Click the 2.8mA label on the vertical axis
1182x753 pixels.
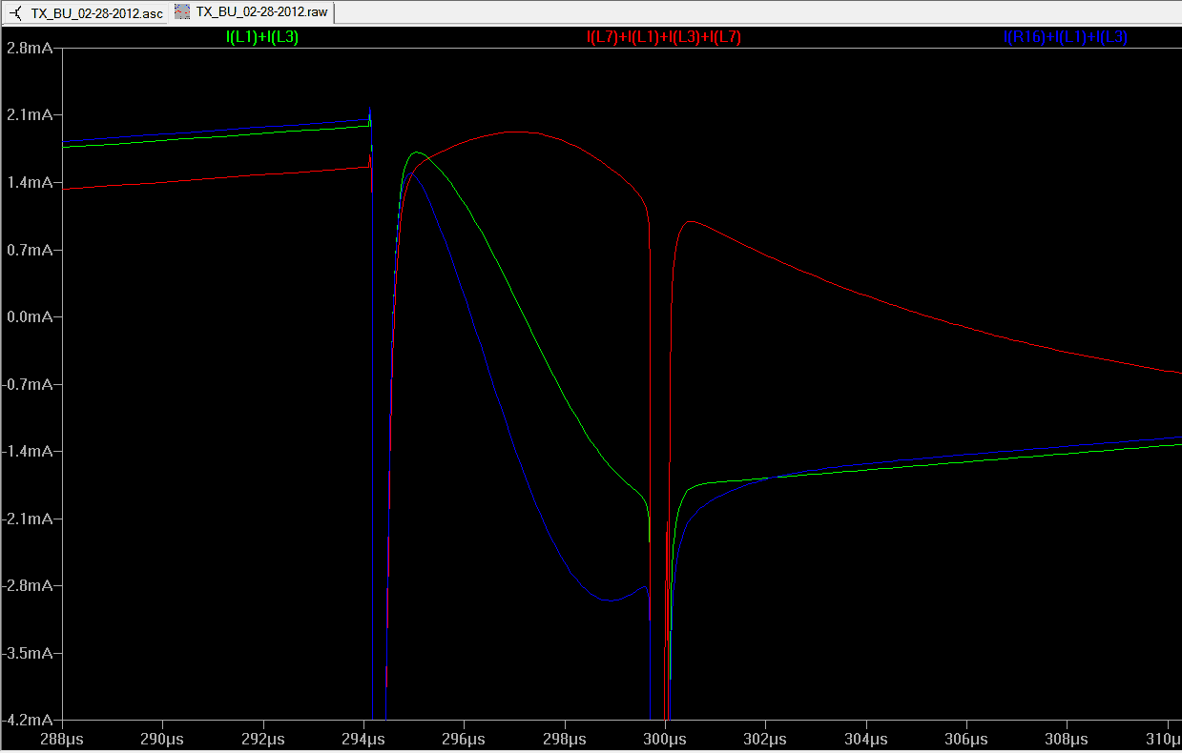point(29,48)
